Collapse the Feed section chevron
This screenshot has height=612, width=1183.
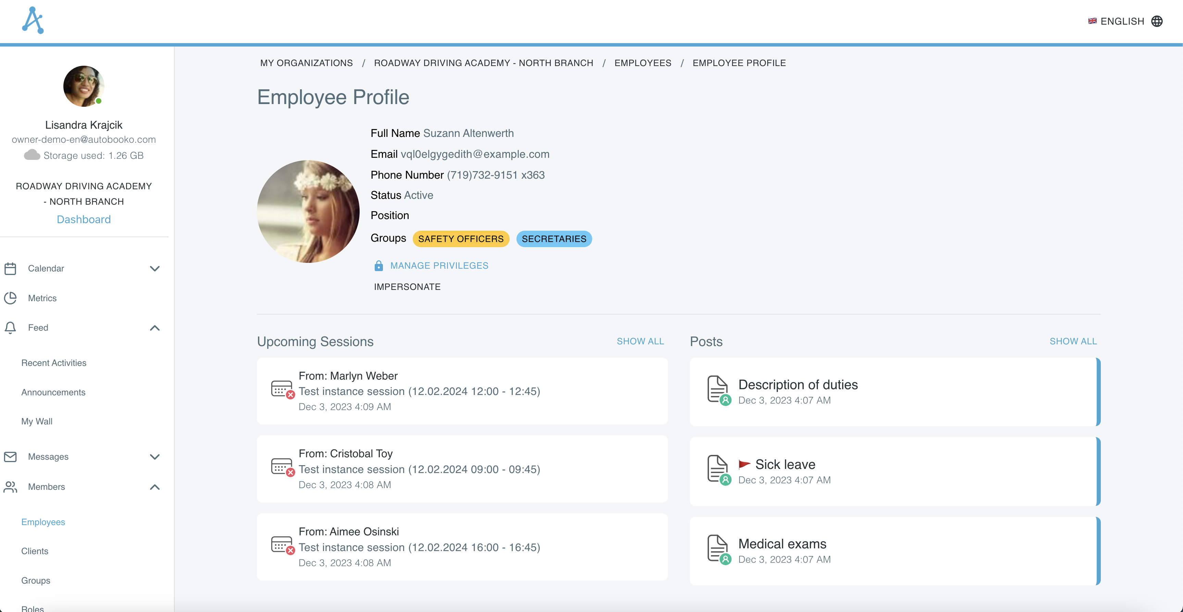(x=155, y=328)
